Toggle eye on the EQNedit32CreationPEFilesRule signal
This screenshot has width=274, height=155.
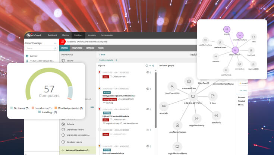[148, 109]
